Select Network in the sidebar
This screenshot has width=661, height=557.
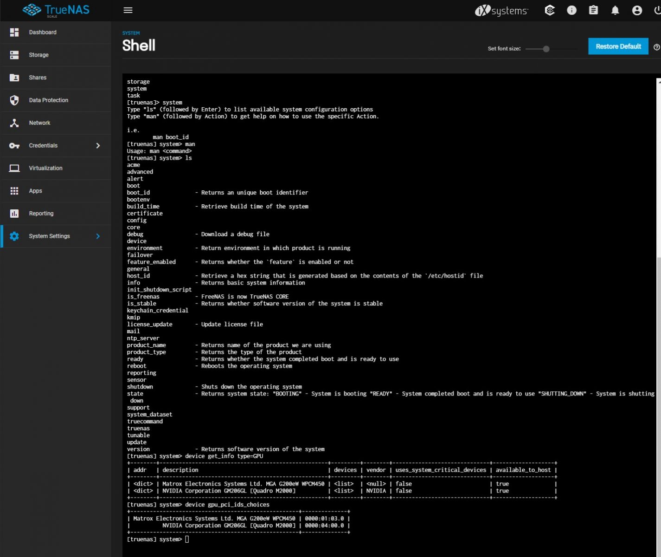tap(56, 123)
